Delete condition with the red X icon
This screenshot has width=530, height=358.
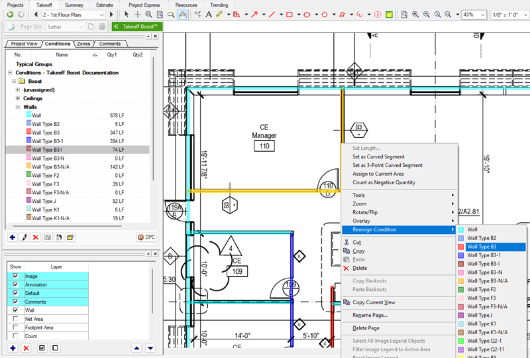tap(36, 237)
